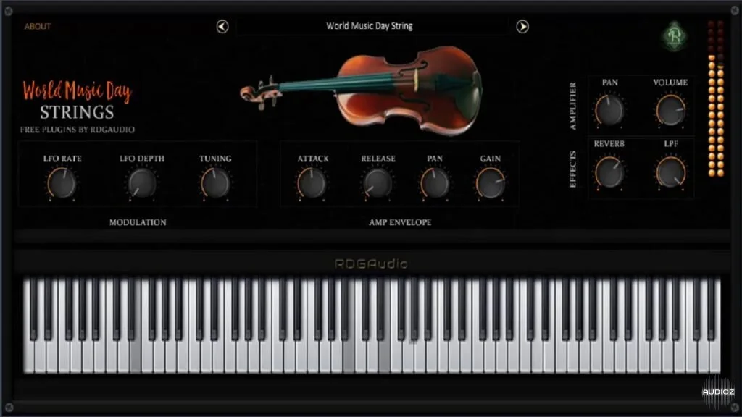Click the VOLUME knob

click(x=670, y=110)
